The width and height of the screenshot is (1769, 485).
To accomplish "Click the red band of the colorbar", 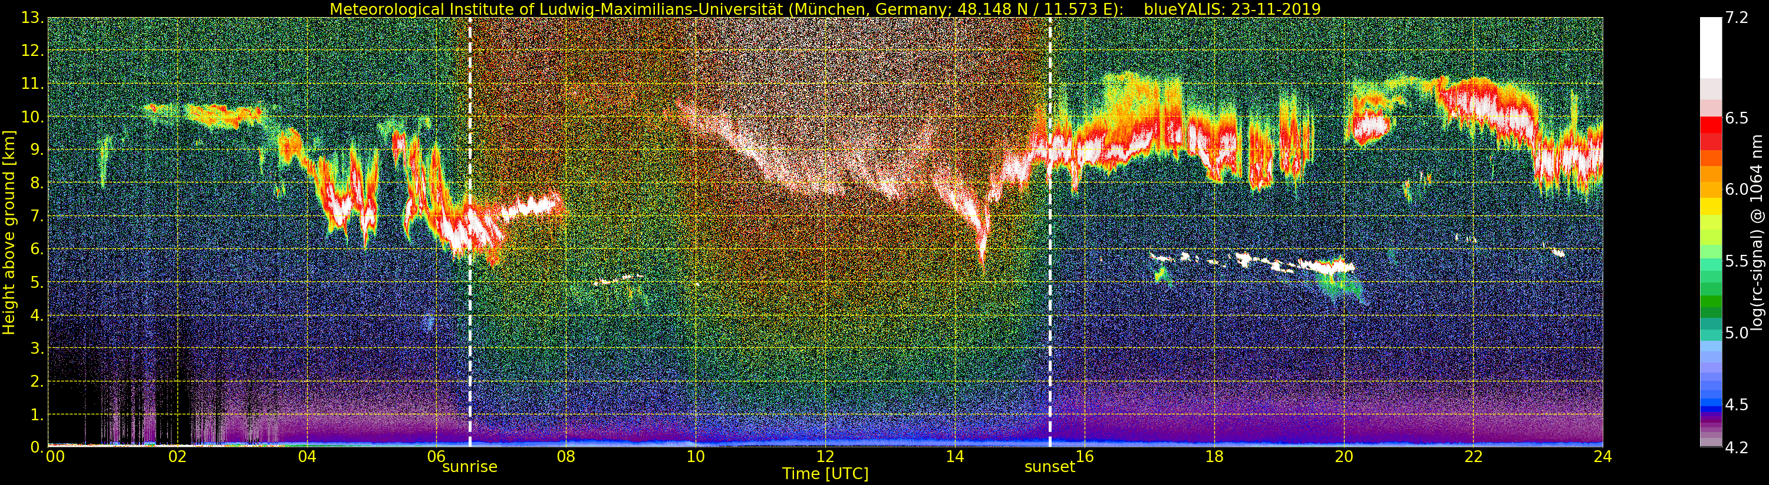I will [x=1710, y=134].
